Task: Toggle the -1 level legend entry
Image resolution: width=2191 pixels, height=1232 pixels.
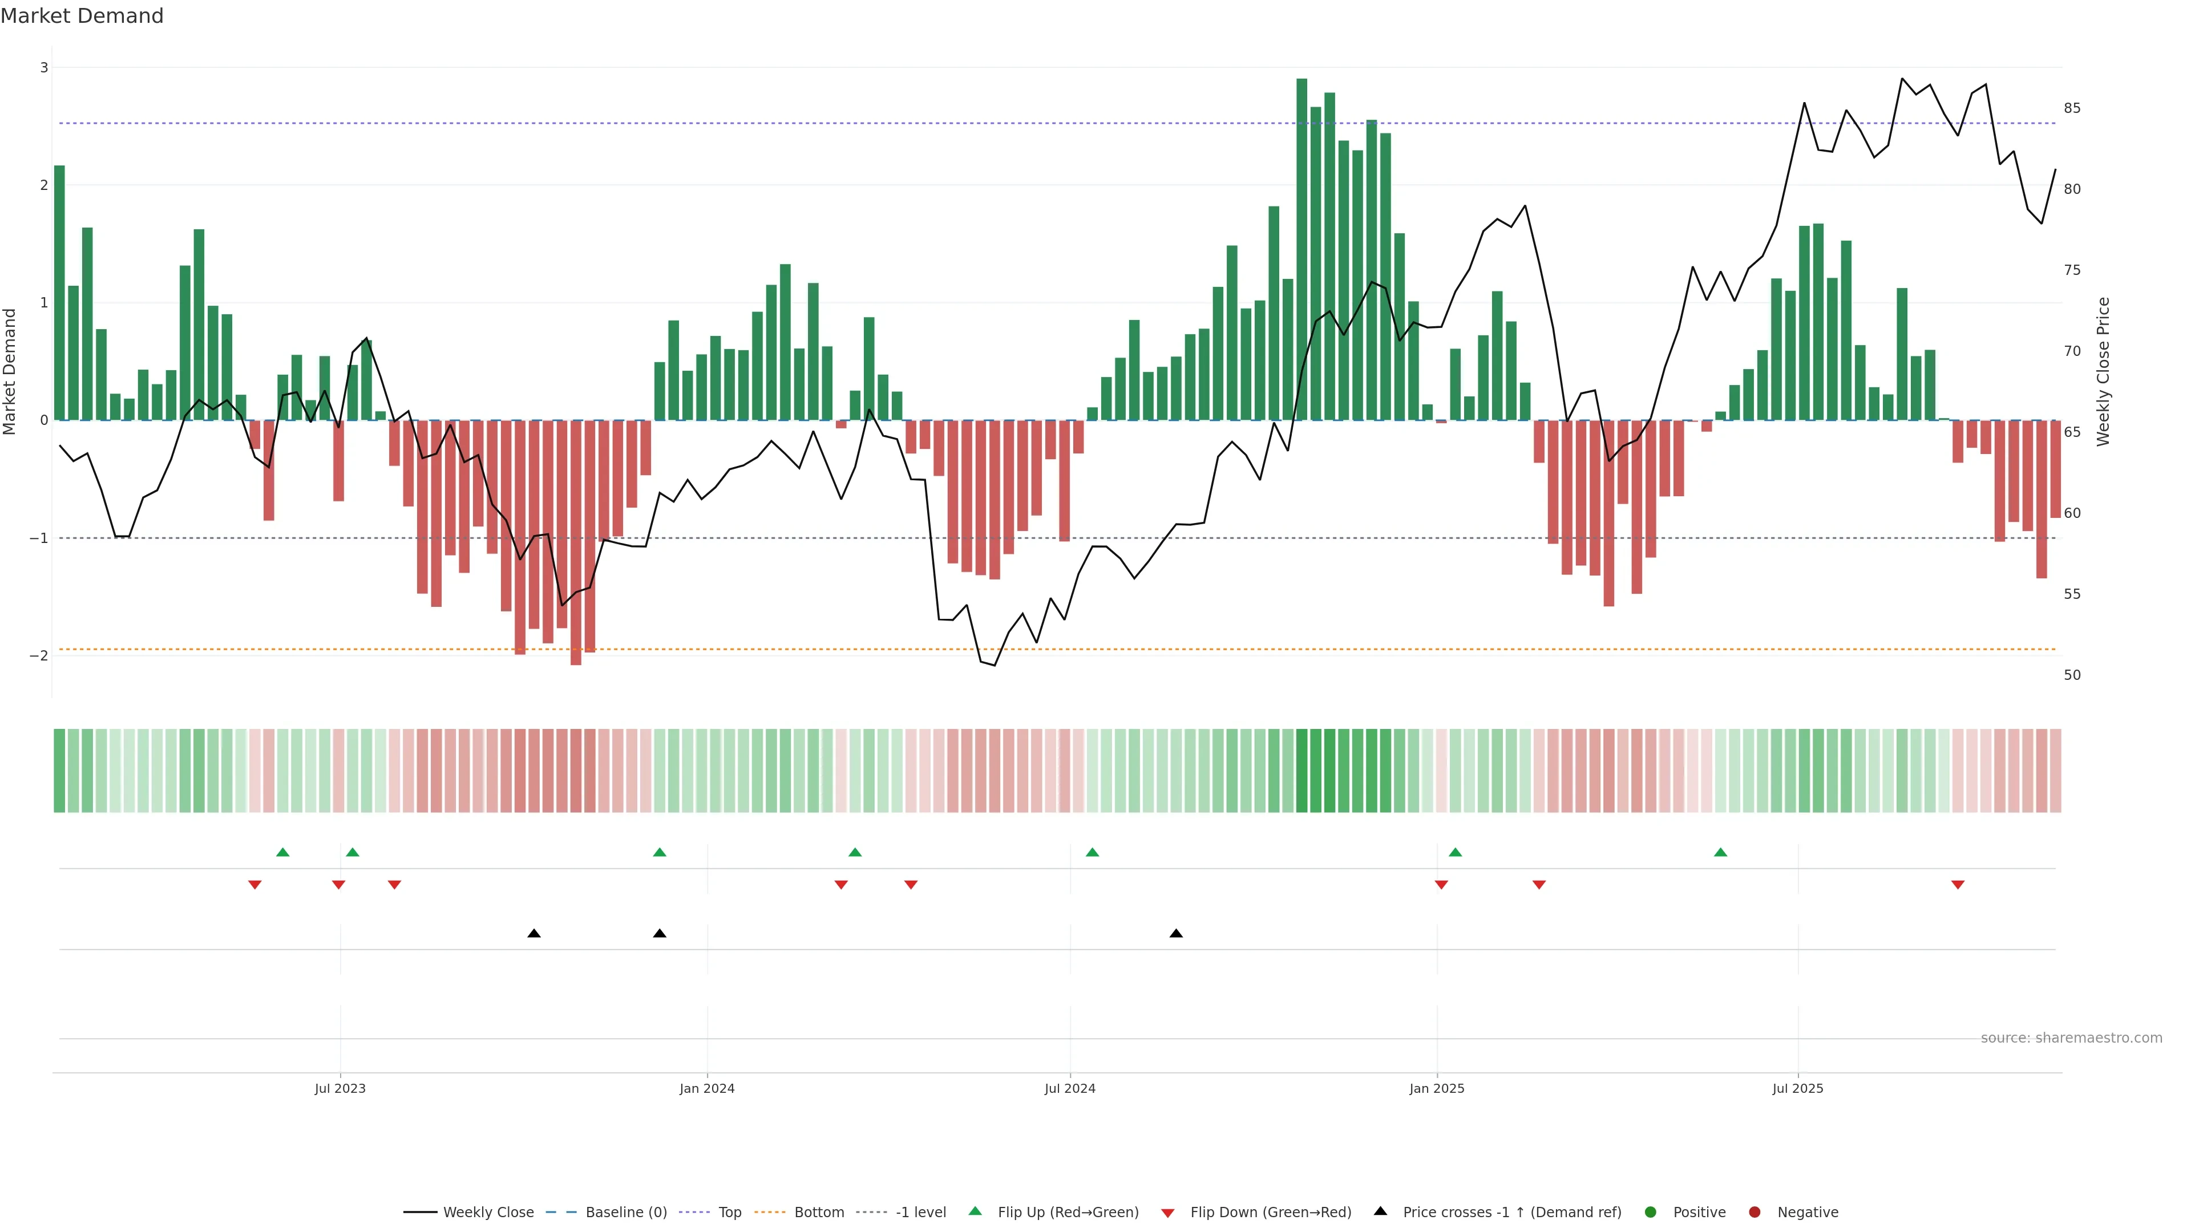Action: click(x=920, y=1213)
